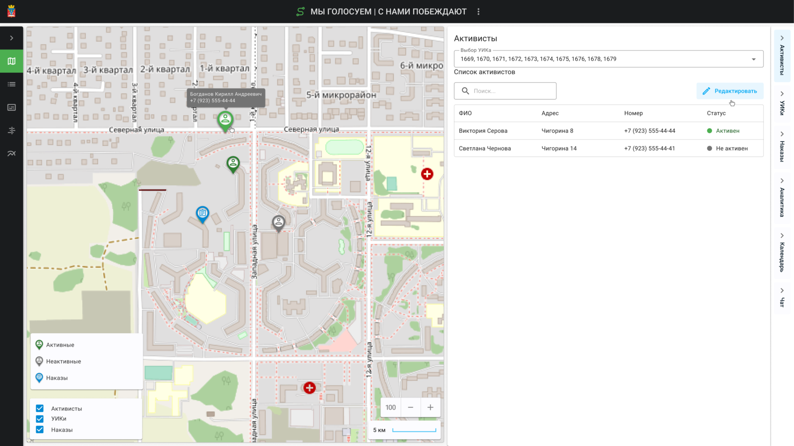Viewport: 794px width, 446px height.
Task: Click the address Чигорина 14
Action: tap(559, 148)
